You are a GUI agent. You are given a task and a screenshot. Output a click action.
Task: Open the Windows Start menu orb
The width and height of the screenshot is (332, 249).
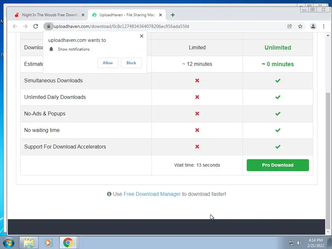coord(8,243)
